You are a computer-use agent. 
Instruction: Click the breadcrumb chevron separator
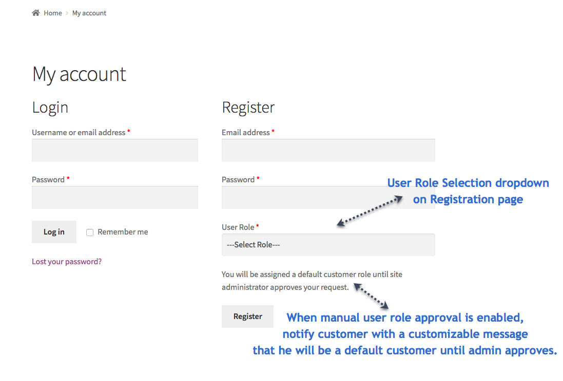(67, 13)
